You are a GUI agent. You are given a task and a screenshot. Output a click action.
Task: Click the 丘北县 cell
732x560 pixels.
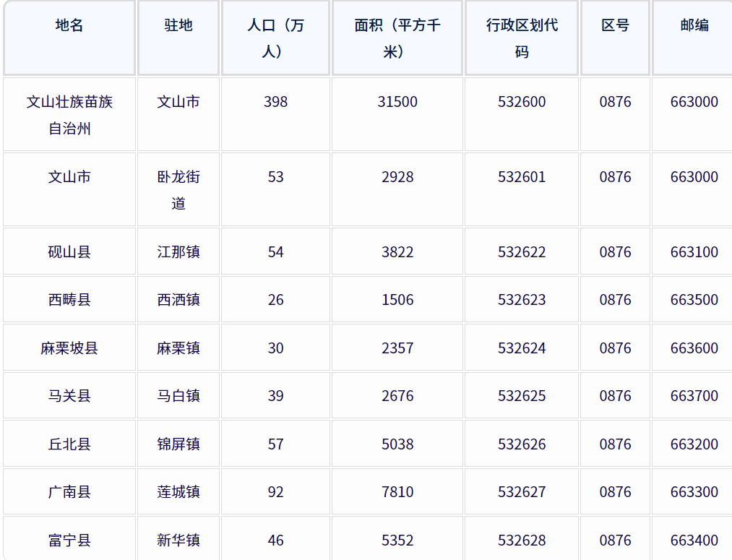coord(69,444)
